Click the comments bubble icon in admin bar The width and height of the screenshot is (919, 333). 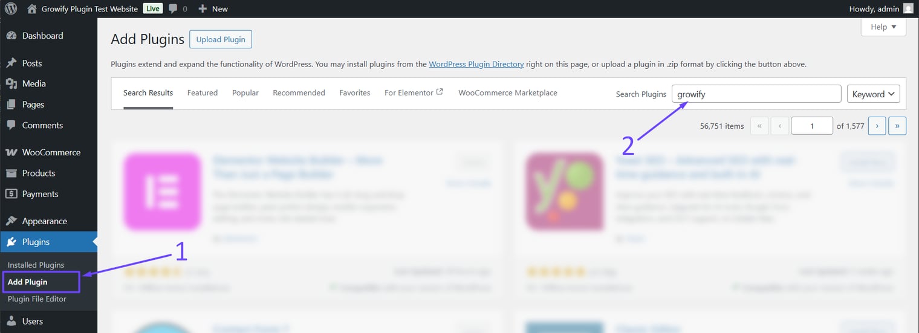point(174,8)
